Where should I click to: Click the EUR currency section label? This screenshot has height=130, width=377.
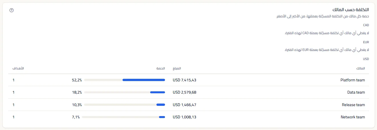point(366,42)
